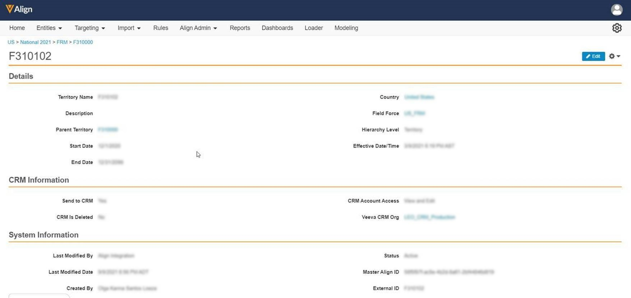The image size is (631, 298).
Task: Open the Modeling section
Action: [x=346, y=28]
